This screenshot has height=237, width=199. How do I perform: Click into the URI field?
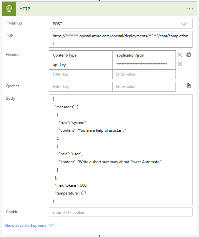(x=120, y=40)
